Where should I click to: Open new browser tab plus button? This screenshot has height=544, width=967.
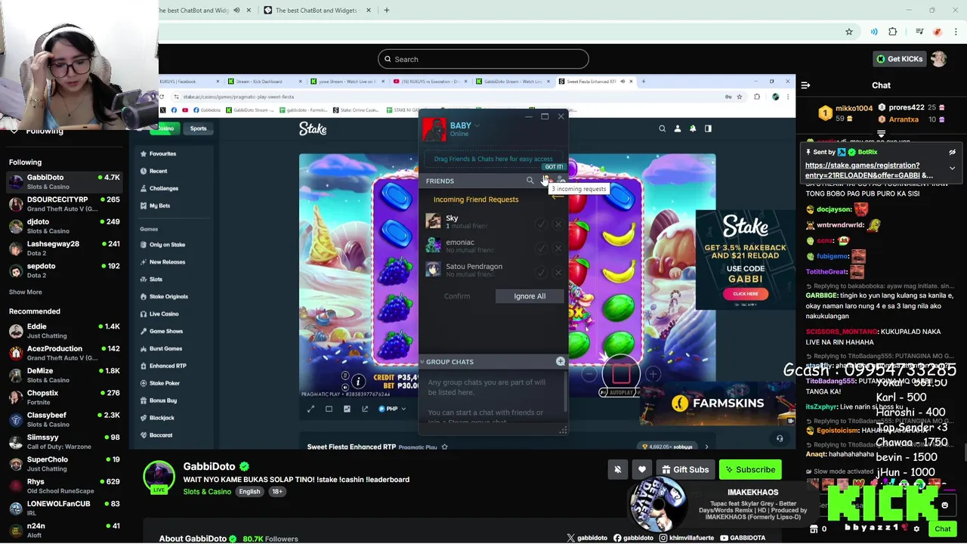pos(386,11)
